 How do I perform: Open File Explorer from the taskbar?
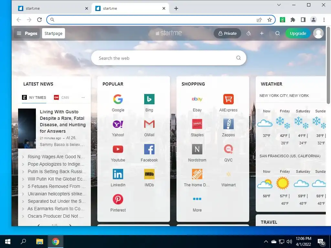click(39, 242)
